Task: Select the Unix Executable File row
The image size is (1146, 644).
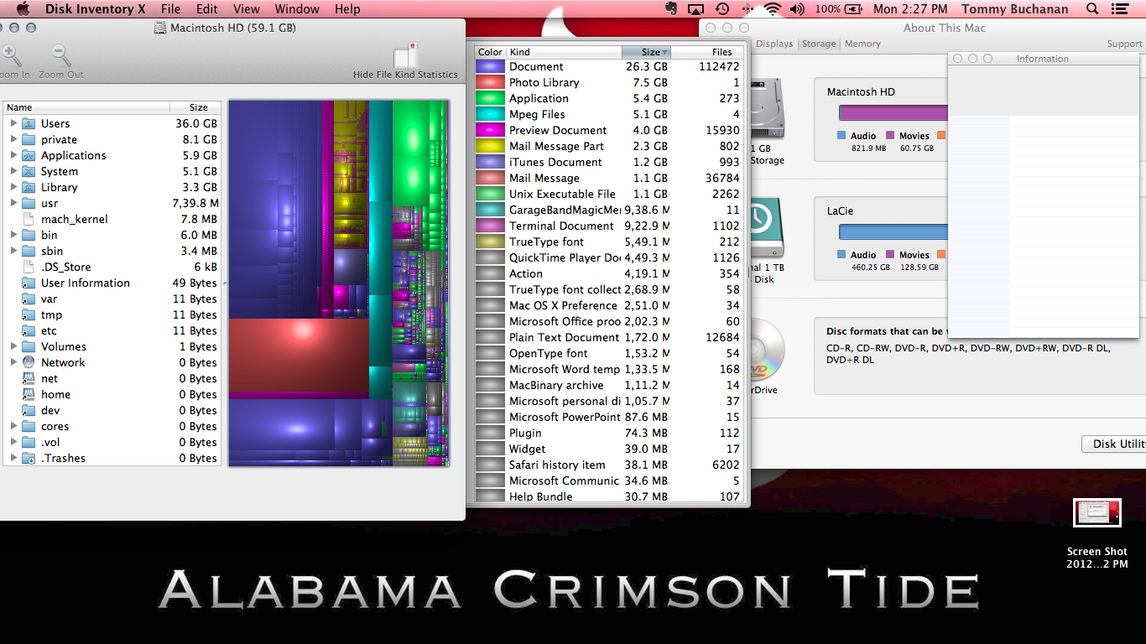Action: tap(609, 194)
